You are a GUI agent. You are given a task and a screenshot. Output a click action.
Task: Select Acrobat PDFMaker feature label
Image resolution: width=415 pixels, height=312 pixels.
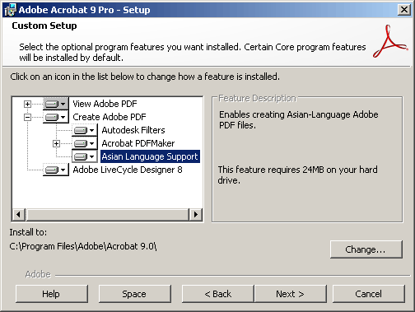138,143
